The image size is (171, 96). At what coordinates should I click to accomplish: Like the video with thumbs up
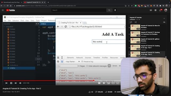point(91,92)
